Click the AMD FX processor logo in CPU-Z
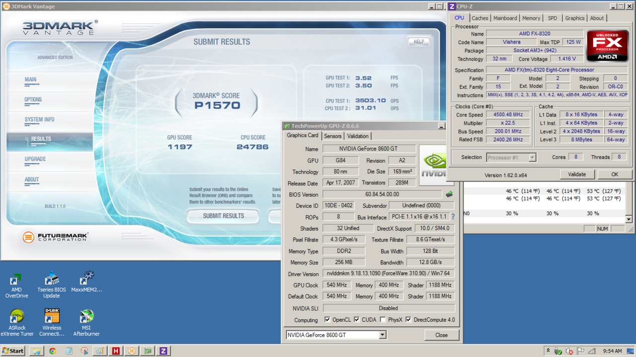636x357 pixels. (x=607, y=46)
